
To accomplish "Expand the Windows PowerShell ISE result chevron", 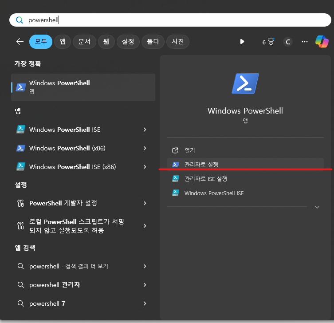I will click(145, 130).
